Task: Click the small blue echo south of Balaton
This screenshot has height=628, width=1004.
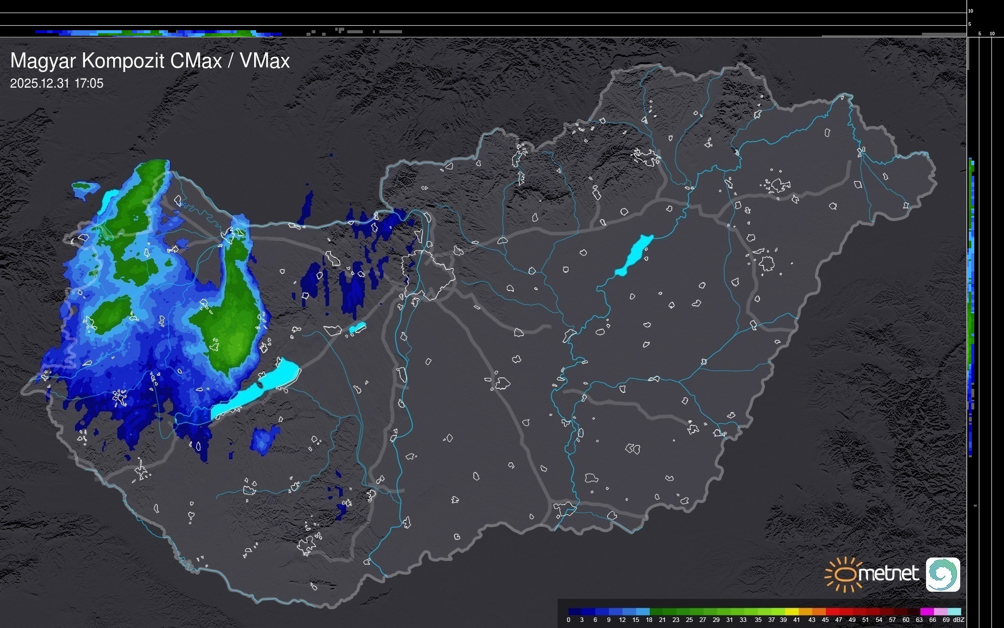Action: pyautogui.click(x=263, y=439)
